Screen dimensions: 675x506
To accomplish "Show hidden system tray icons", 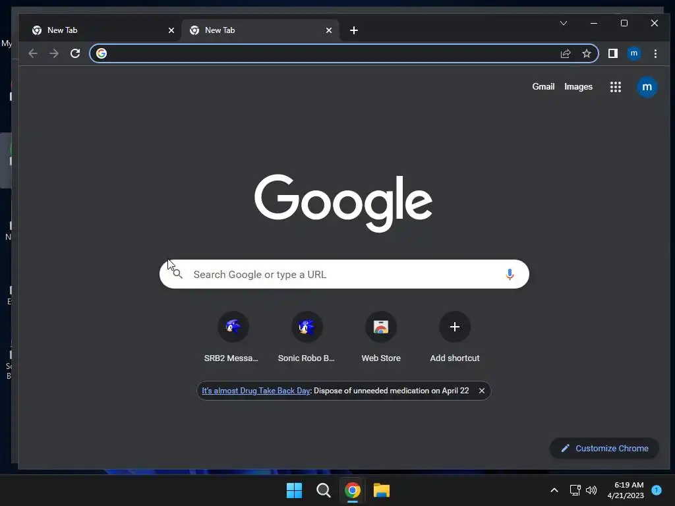I will click(554, 490).
